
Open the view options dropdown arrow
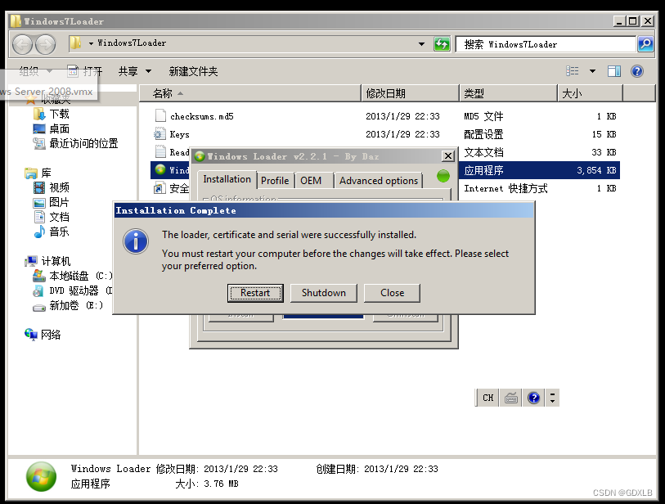point(592,71)
